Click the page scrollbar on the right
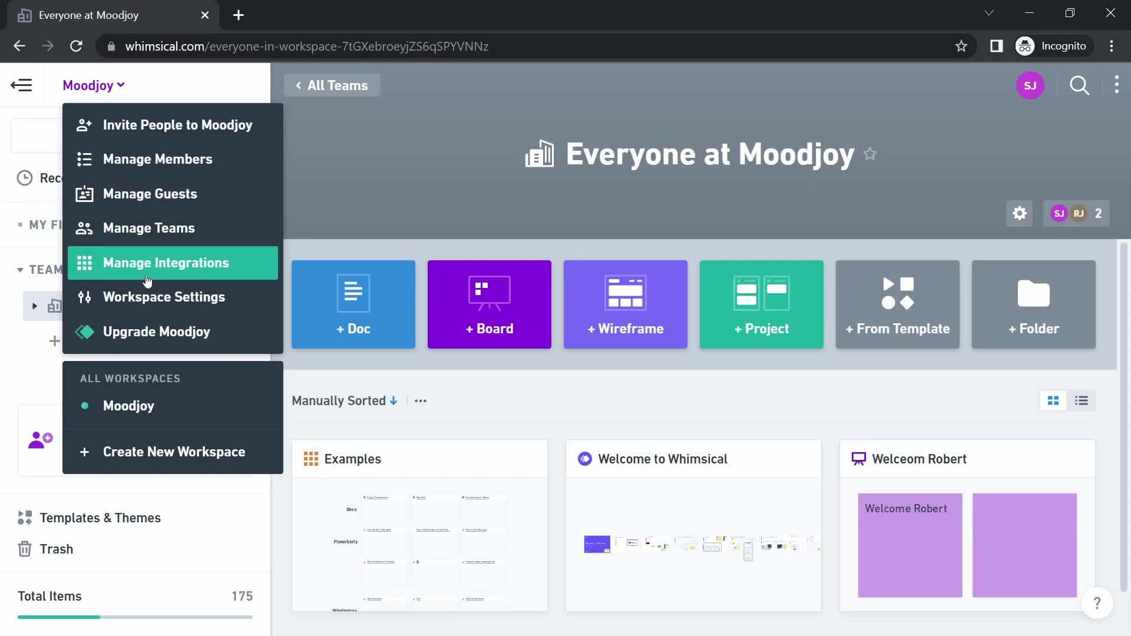Image resolution: width=1131 pixels, height=636 pixels. pyautogui.click(x=1124, y=417)
